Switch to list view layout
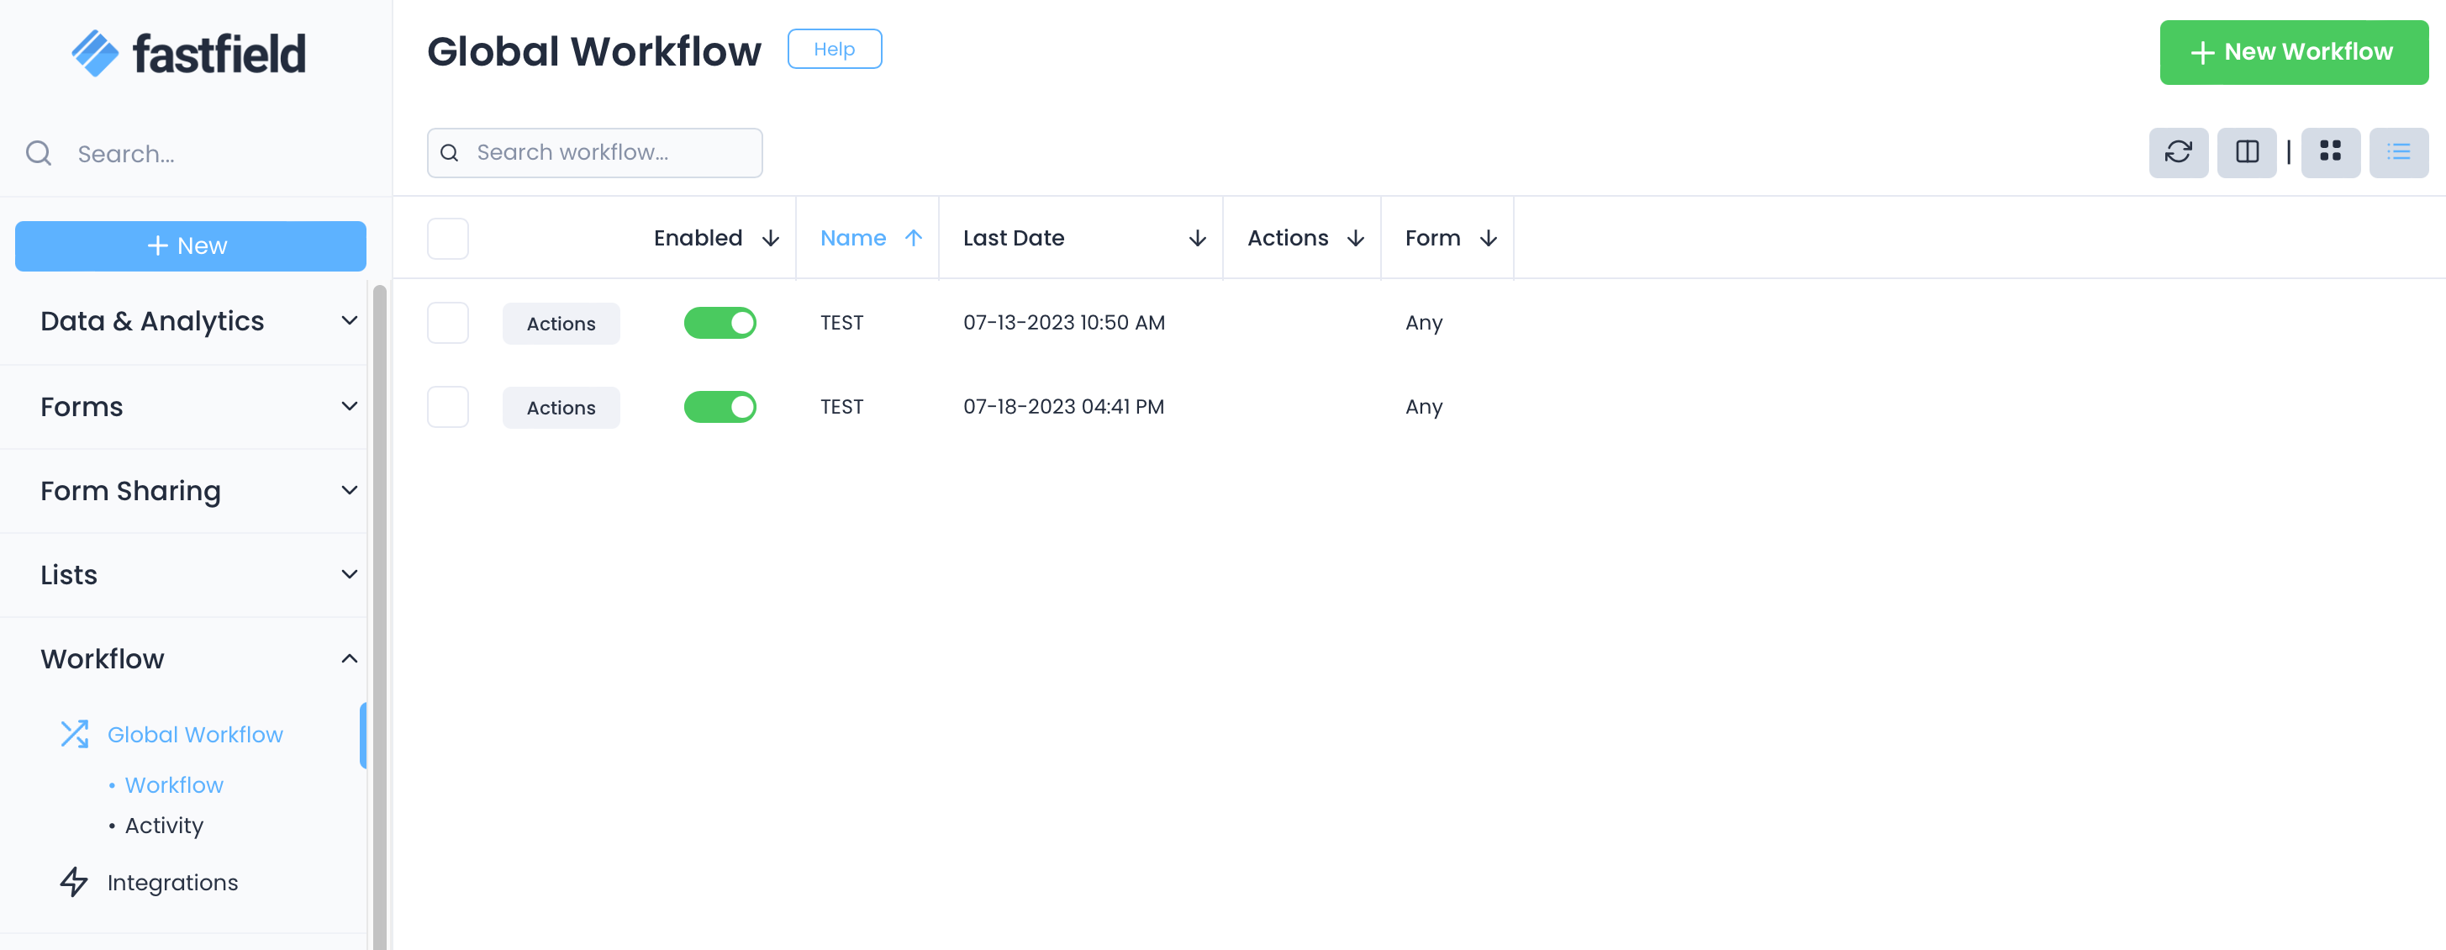 point(2400,152)
